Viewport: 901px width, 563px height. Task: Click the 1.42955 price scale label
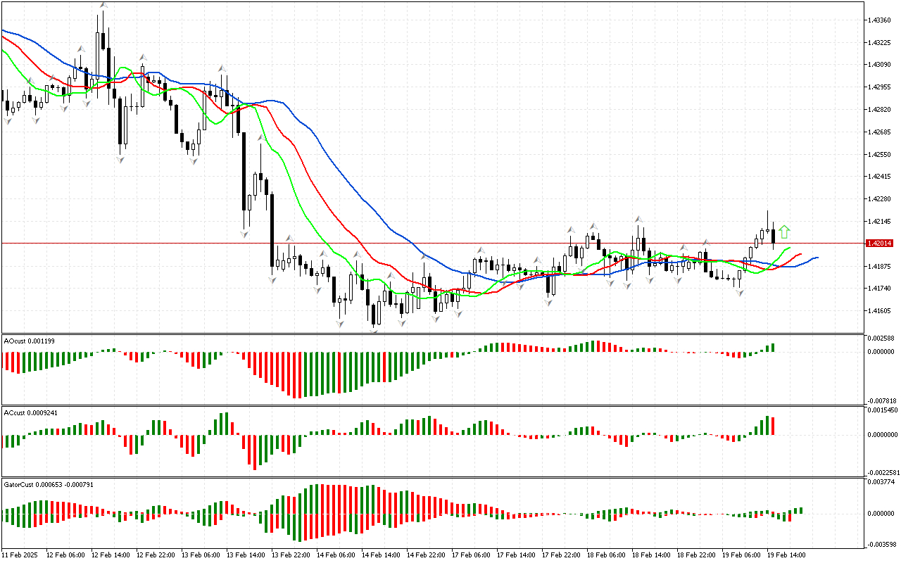[881, 87]
